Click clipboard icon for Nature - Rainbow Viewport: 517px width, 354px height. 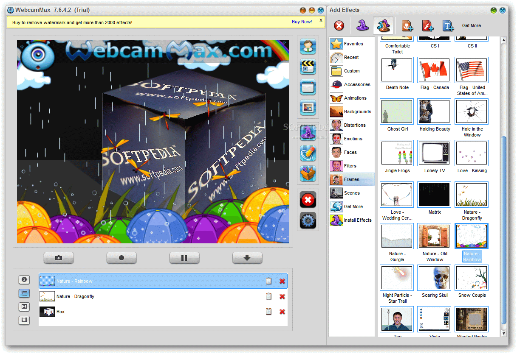[268, 281]
